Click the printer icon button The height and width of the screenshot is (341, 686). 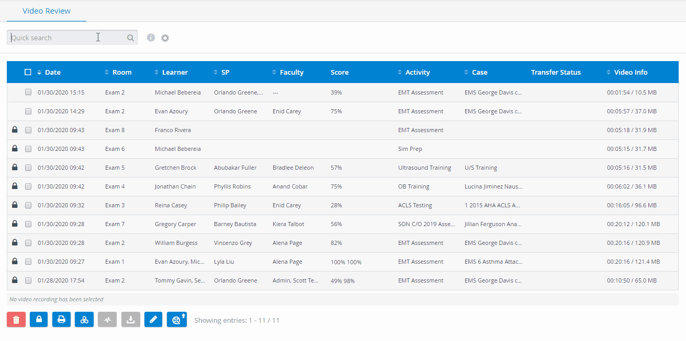point(61,320)
